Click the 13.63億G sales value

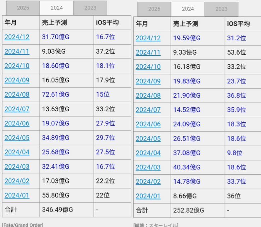pyautogui.click(x=56, y=109)
